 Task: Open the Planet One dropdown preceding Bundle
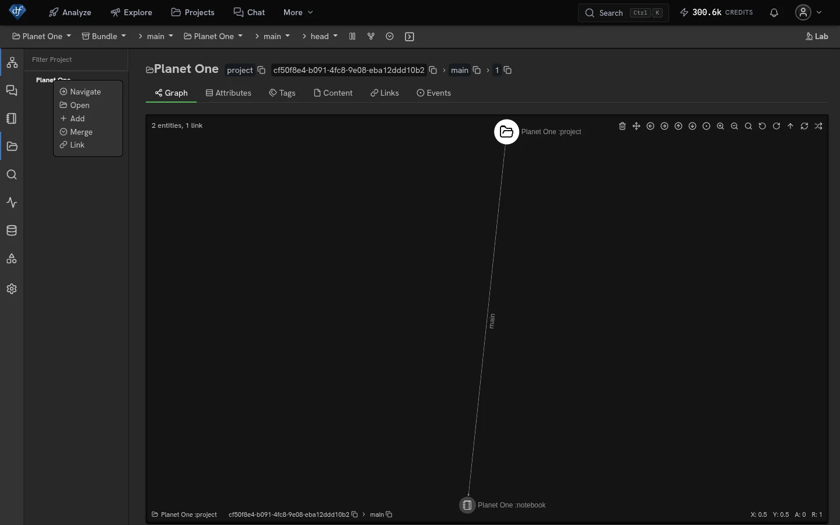pyautogui.click(x=41, y=36)
